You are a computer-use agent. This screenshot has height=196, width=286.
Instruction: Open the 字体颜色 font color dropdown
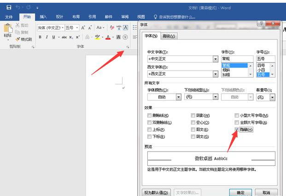(x=178, y=97)
